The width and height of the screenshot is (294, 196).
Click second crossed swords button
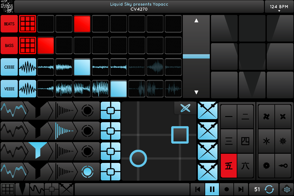(x=208, y=131)
